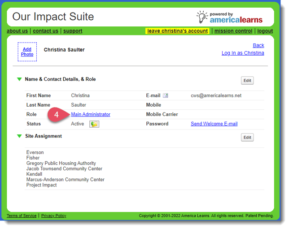Open the support menu link
The width and height of the screenshot is (289, 229).
pos(73,31)
